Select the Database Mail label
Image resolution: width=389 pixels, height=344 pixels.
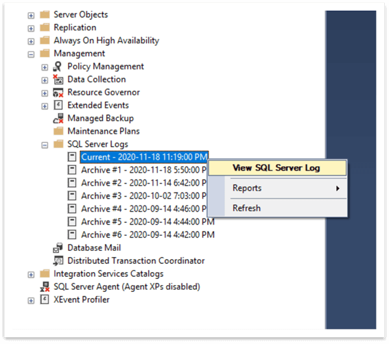[x=94, y=247]
